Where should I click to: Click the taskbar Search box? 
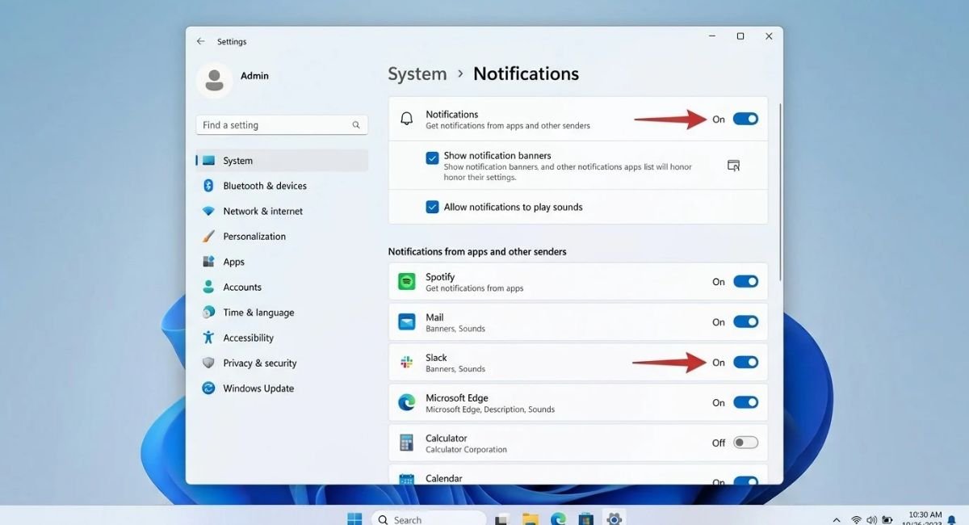(428, 519)
